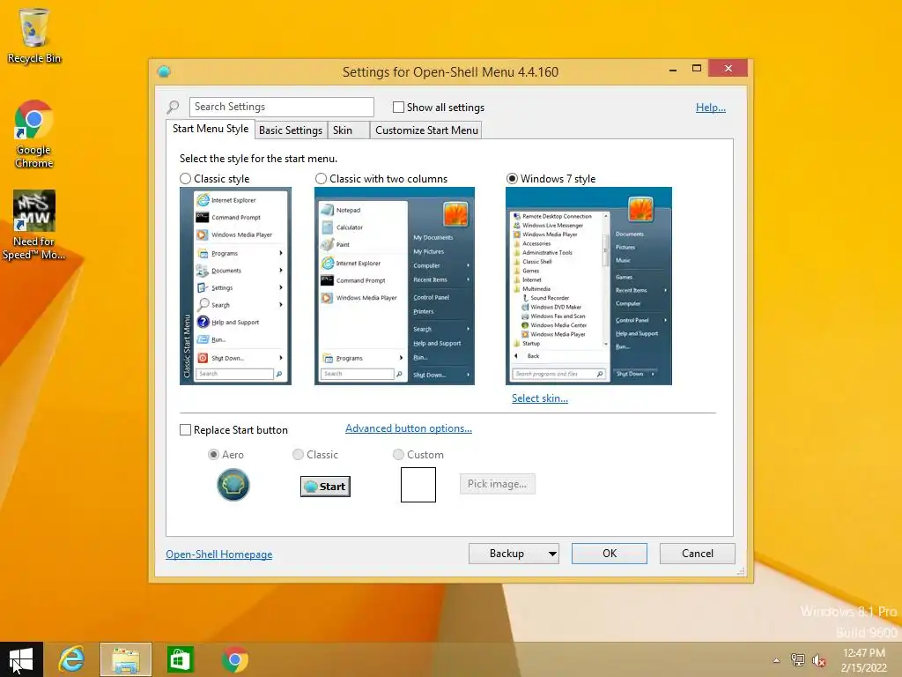The image size is (902, 677).
Task: Click the empty Custom button image box
Action: click(418, 485)
